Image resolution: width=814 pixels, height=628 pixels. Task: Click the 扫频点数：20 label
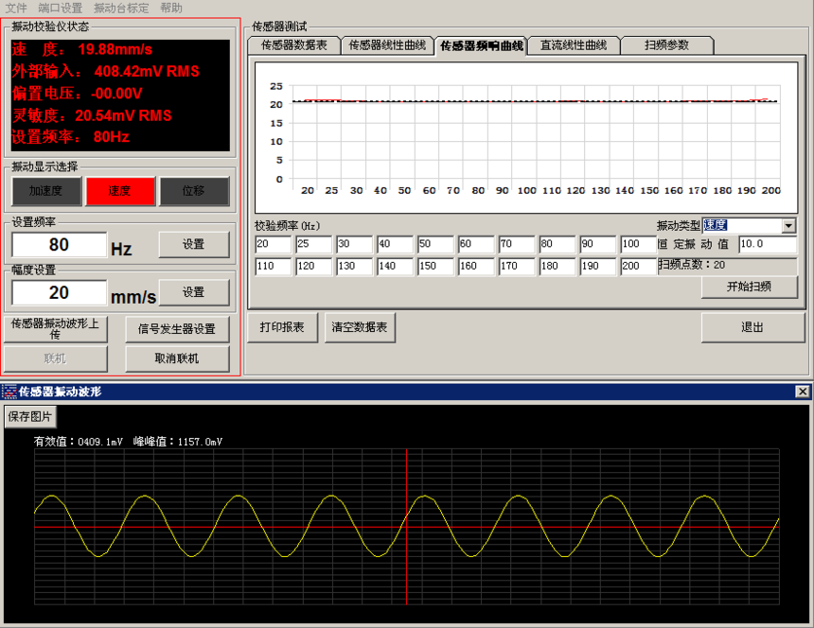[692, 265]
